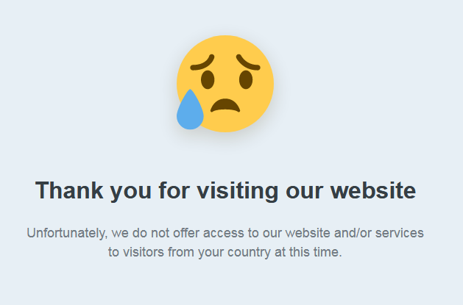This screenshot has width=463, height=305.
Task: Click the emoji's left eye
Action: 208,79
